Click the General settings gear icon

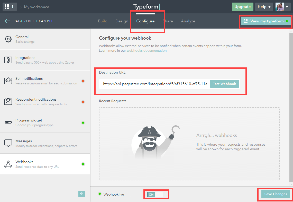coord(8,39)
